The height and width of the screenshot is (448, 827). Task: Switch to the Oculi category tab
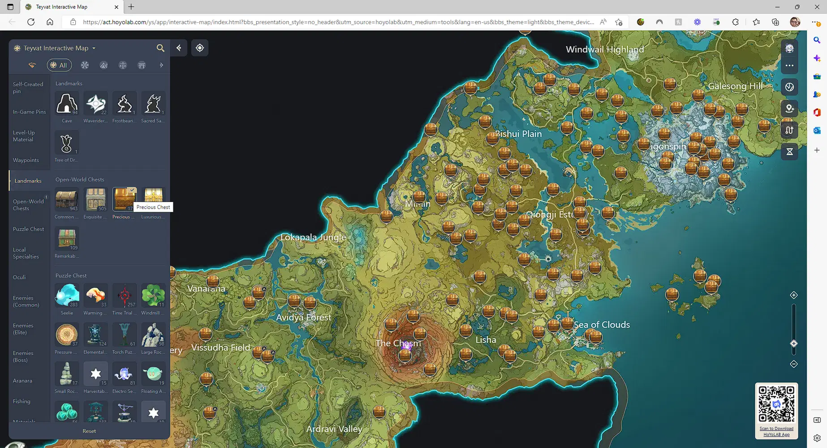19,277
